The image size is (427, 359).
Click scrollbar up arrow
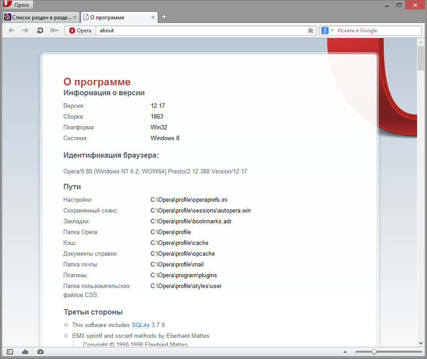coord(421,42)
